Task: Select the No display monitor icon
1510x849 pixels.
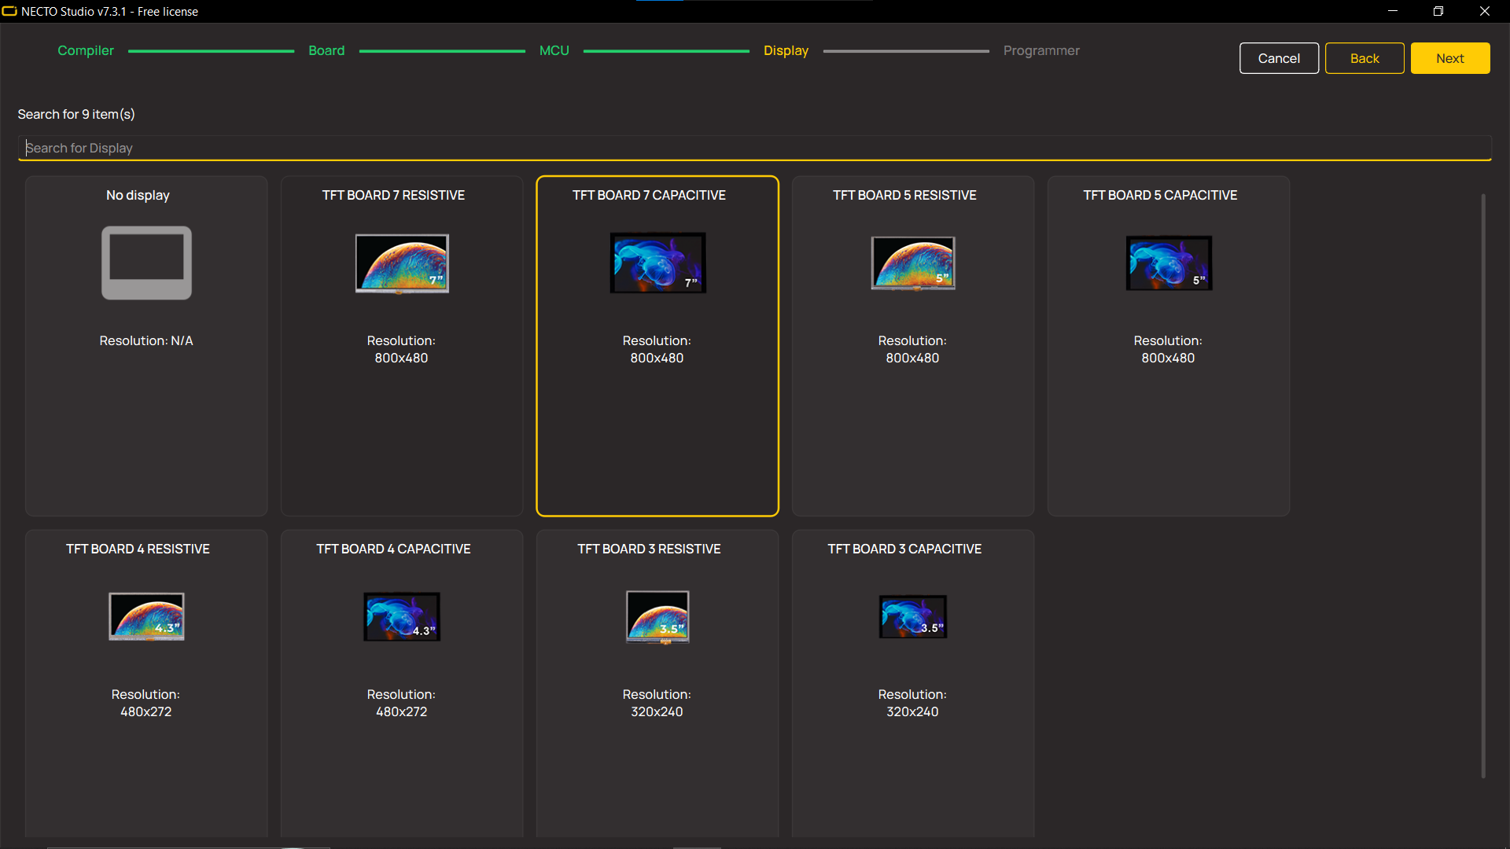Action: 146,263
